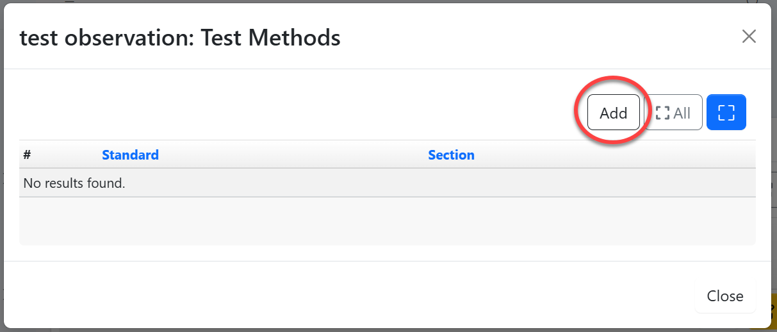Viewport: 777px width, 332px height.
Task: Click the 'test observation: Test Methods' title
Action: click(x=180, y=38)
